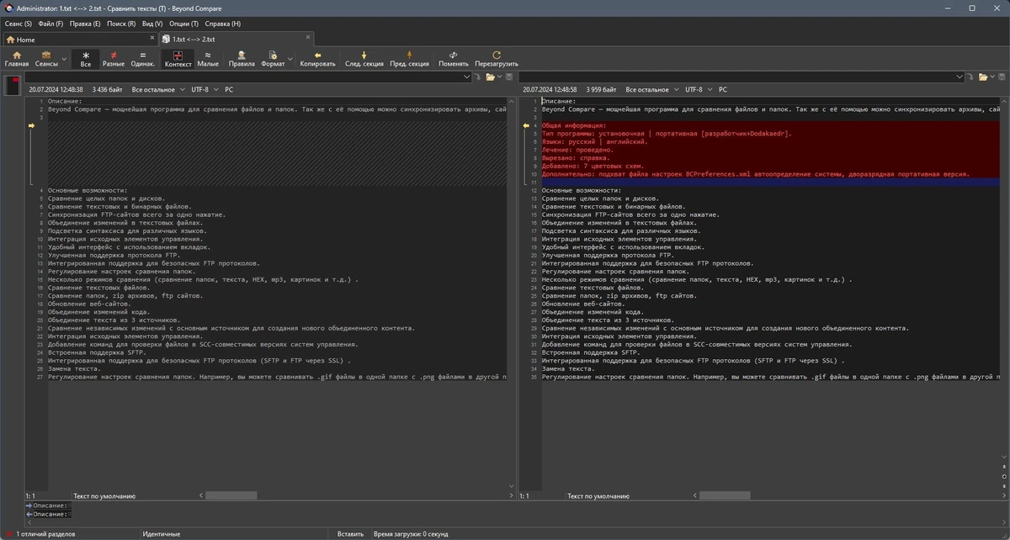Expand the Формат dropdown arrow

click(x=290, y=59)
